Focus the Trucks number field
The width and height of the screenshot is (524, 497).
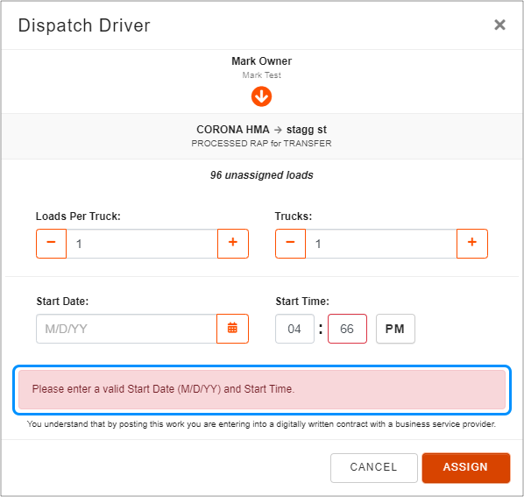coord(381,244)
